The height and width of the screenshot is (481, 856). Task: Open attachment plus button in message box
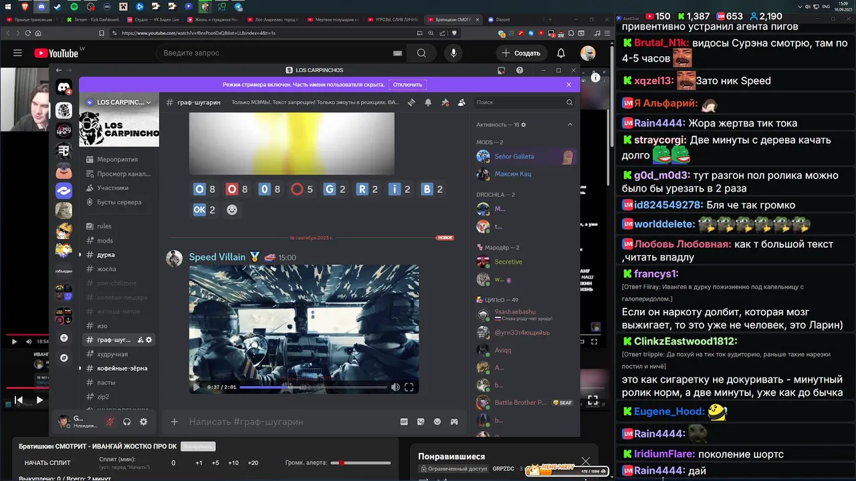[174, 422]
